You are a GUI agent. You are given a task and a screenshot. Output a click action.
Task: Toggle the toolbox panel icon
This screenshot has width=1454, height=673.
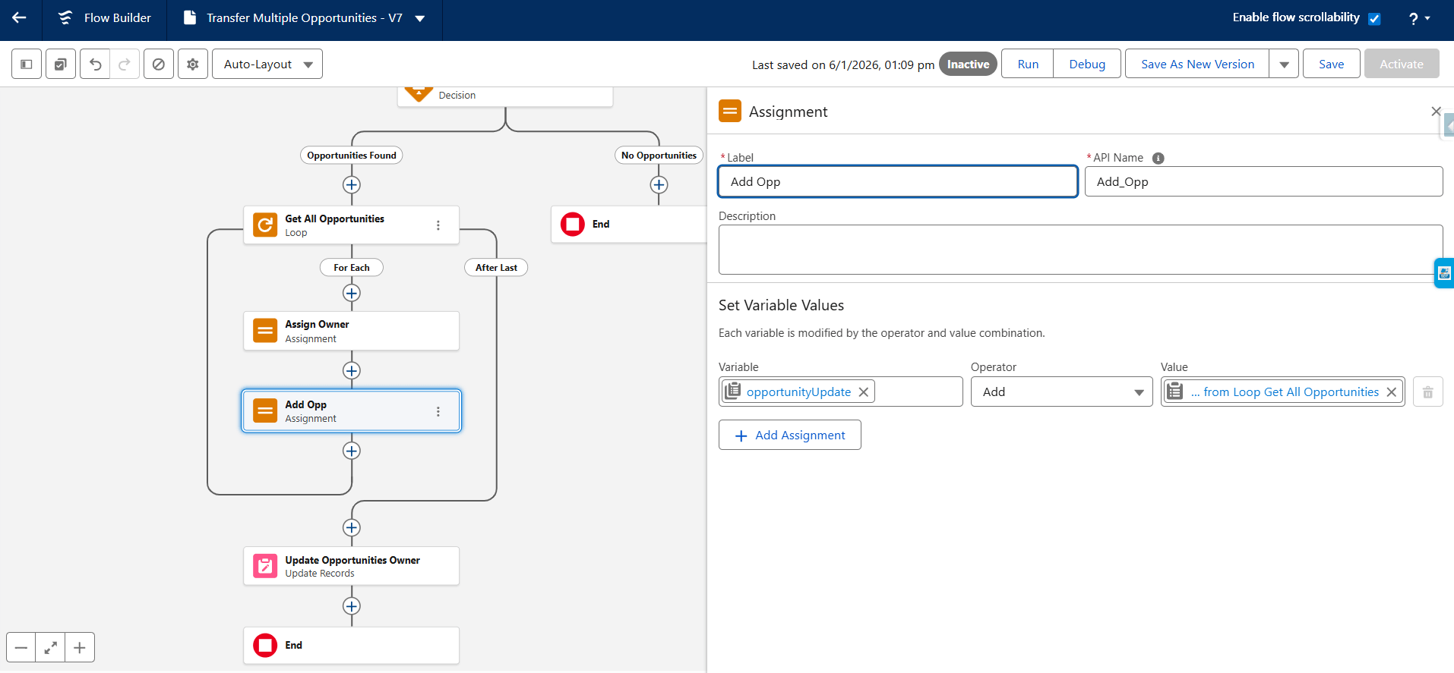pyautogui.click(x=27, y=64)
